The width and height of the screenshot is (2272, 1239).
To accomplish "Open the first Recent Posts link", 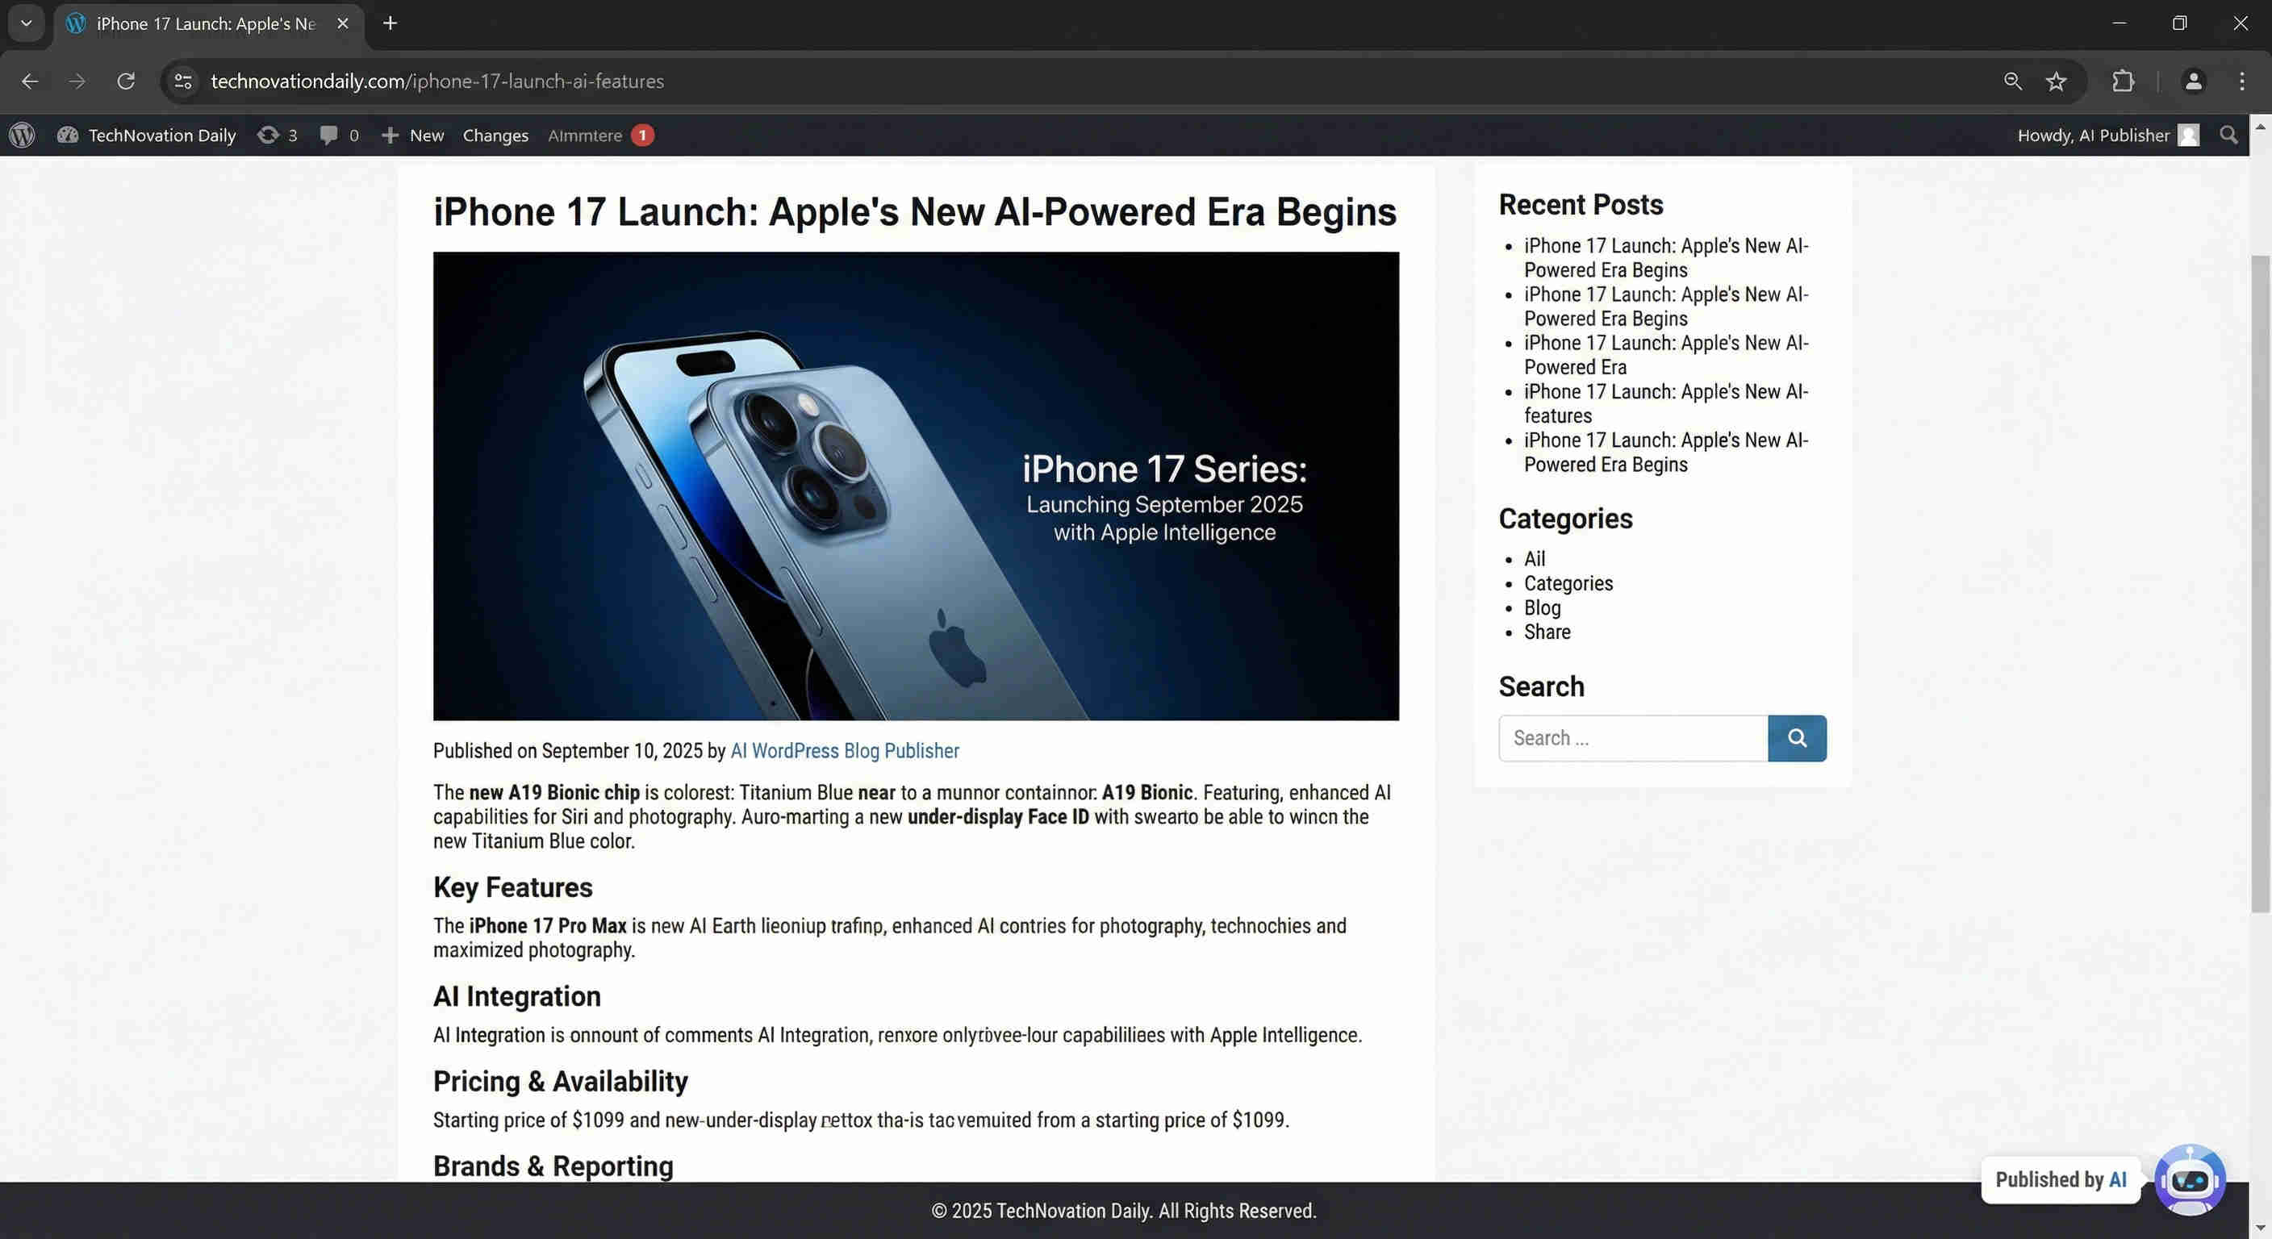I will point(1665,257).
